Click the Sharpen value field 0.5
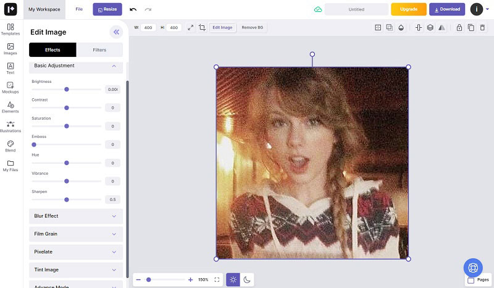Image resolution: width=494 pixels, height=288 pixels. [112, 200]
